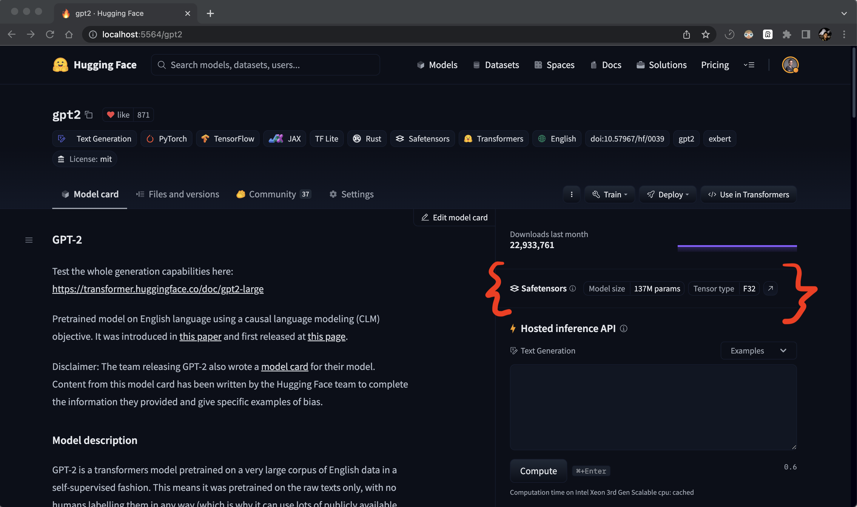Open the three-dot more options menu
Viewport: 857px width, 507px height.
(571, 194)
